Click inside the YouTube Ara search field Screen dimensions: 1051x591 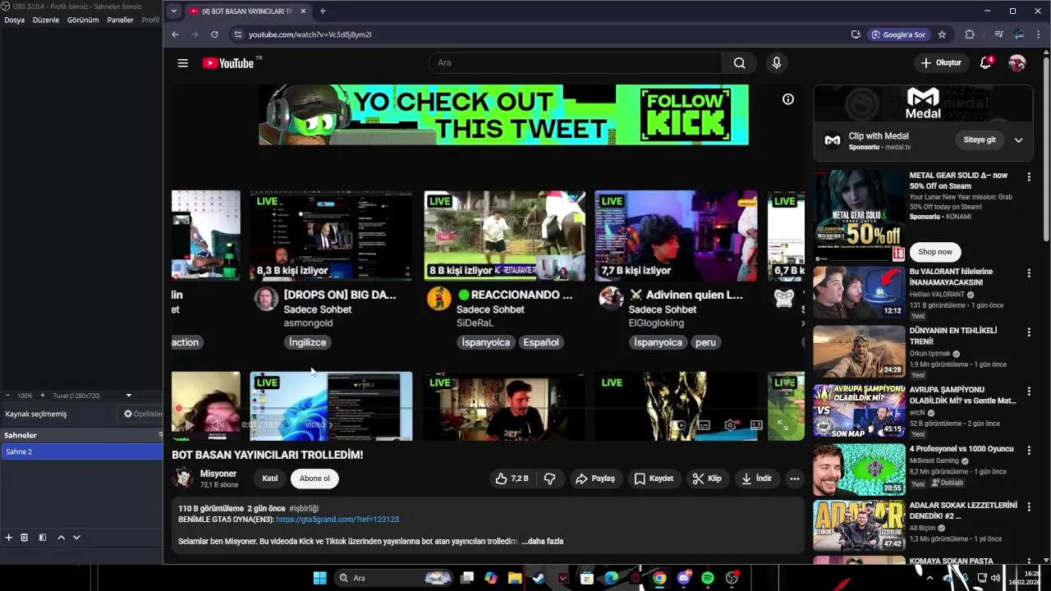575,63
